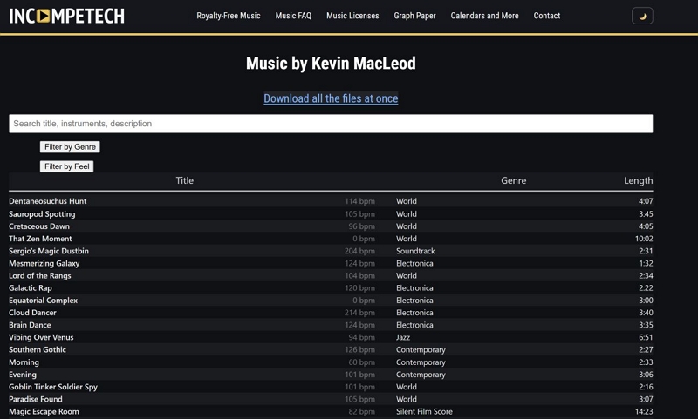The image size is (698, 419).
Task: Click the Soundtrack genre cell
Action: click(x=415, y=251)
